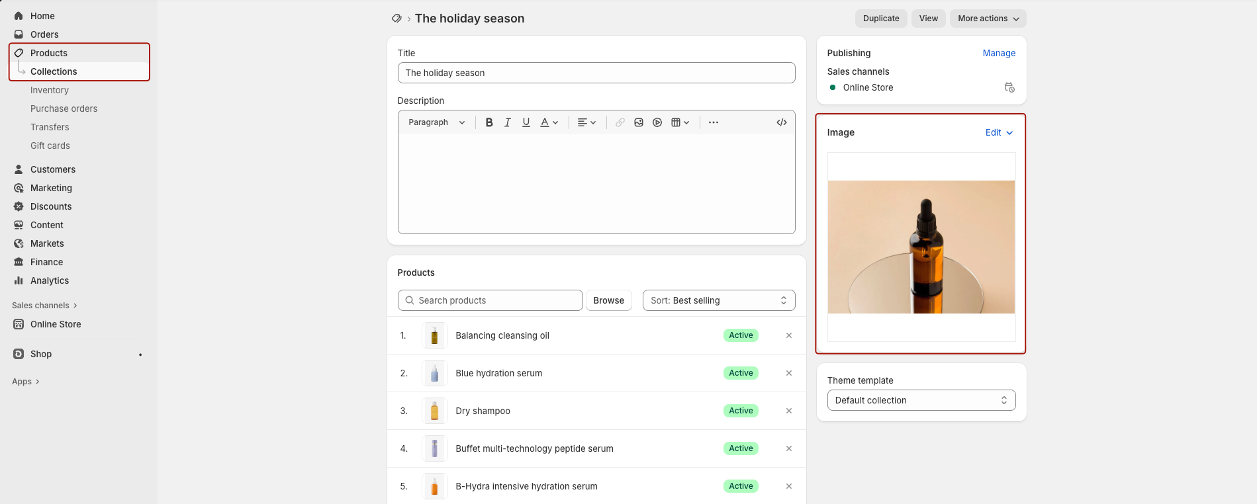This screenshot has width=1257, height=504.
Task: Toggle italic formatting in description
Action: pos(508,122)
